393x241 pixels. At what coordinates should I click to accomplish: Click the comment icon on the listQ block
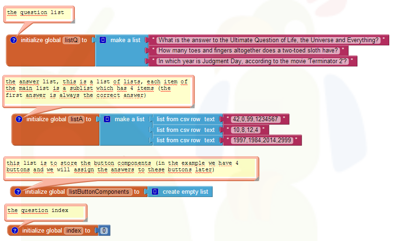[x=14, y=40]
